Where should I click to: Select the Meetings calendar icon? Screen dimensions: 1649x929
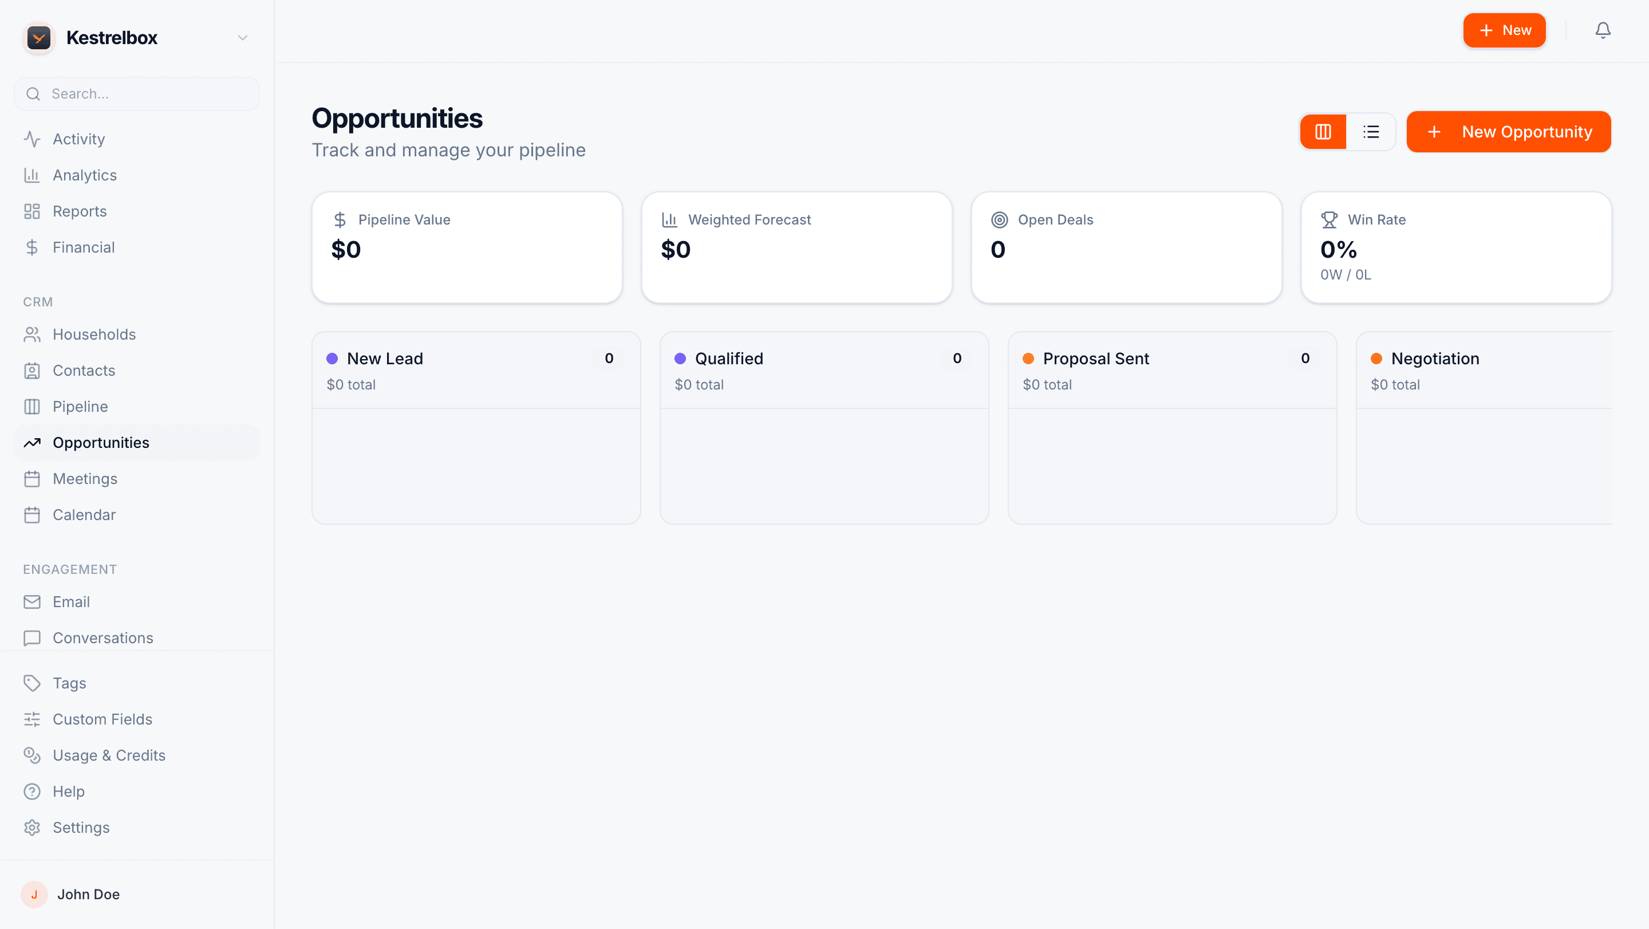(x=33, y=478)
